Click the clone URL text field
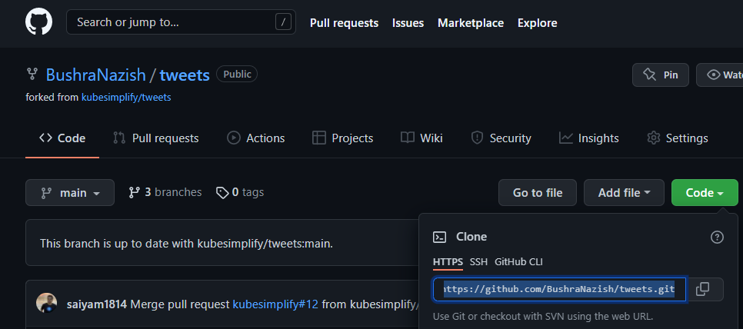Viewport: 743px width, 329px height. 560,289
